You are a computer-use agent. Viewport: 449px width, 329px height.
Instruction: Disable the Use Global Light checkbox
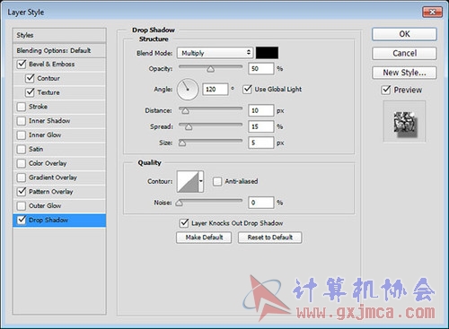point(247,89)
